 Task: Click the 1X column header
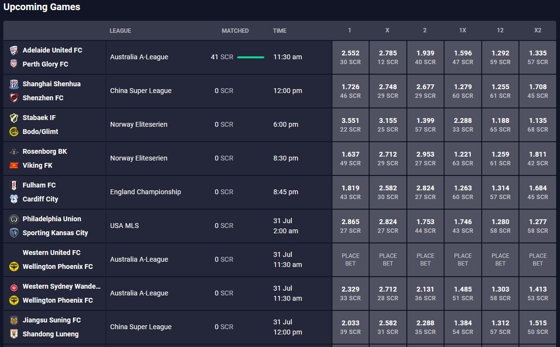click(x=462, y=30)
